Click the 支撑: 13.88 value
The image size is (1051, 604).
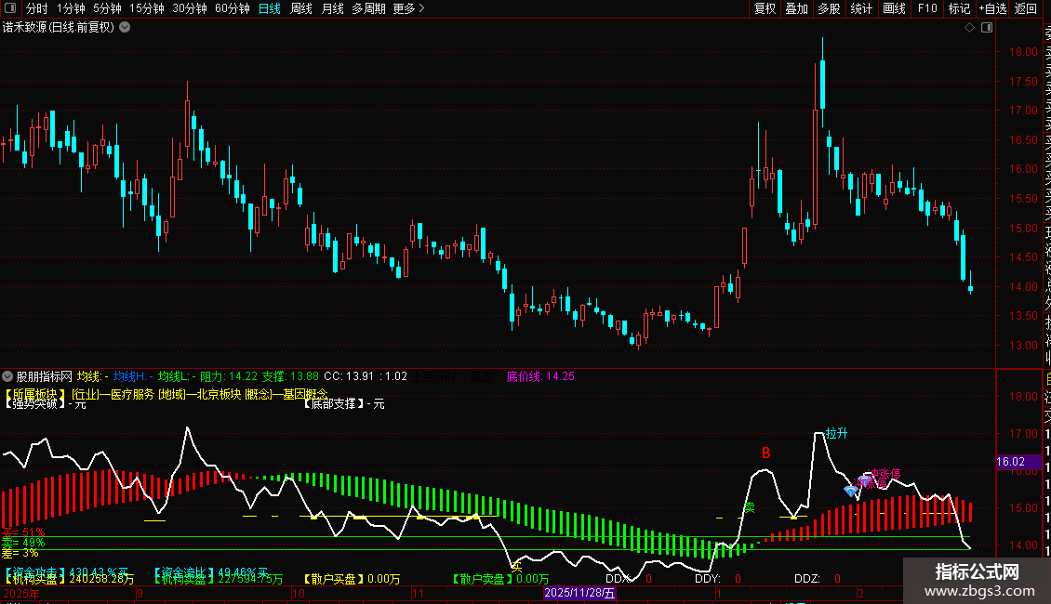[290, 376]
